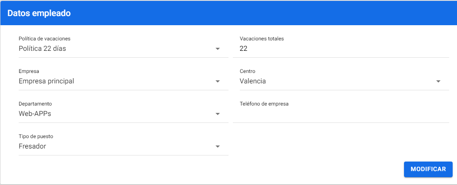Click the 'Vacaciones totales' label
The image size is (457, 185).
point(262,39)
